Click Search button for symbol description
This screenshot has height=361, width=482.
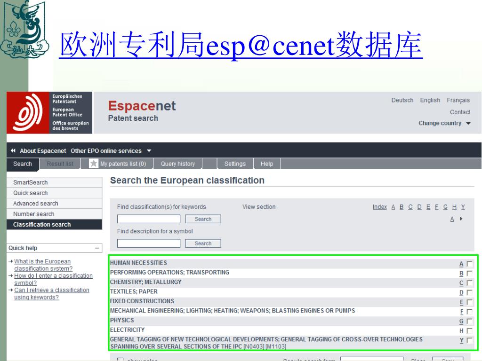[203, 243]
